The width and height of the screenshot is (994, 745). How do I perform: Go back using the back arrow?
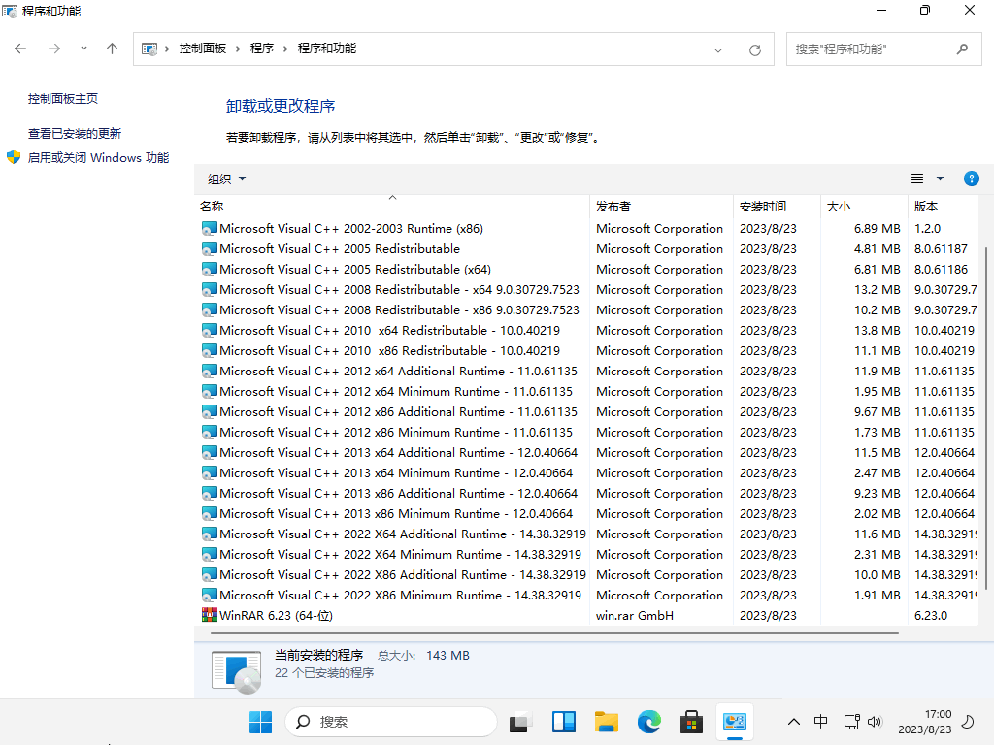20,49
